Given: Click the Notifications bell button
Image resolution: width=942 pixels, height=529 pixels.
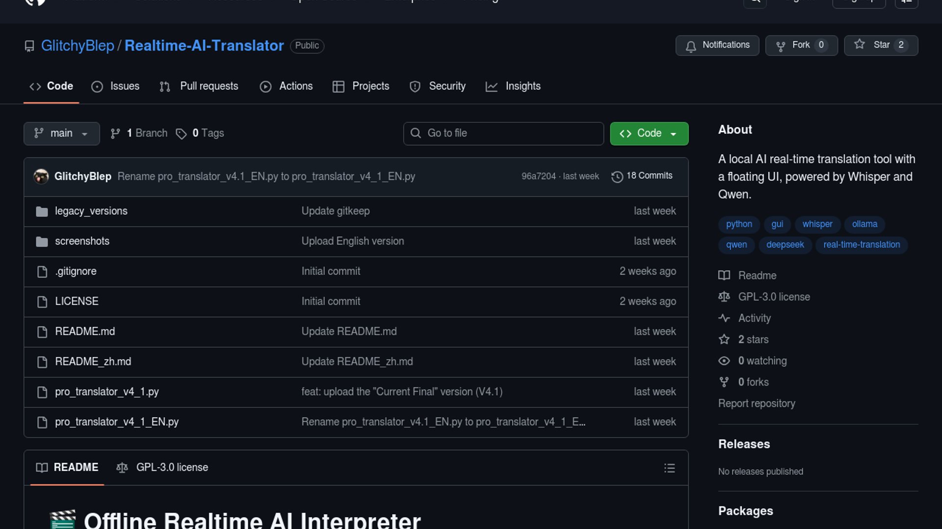Looking at the screenshot, I should click(x=717, y=46).
